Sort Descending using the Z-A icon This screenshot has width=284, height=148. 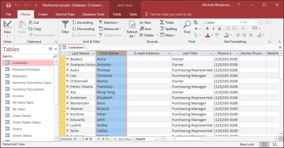[x=74, y=29]
